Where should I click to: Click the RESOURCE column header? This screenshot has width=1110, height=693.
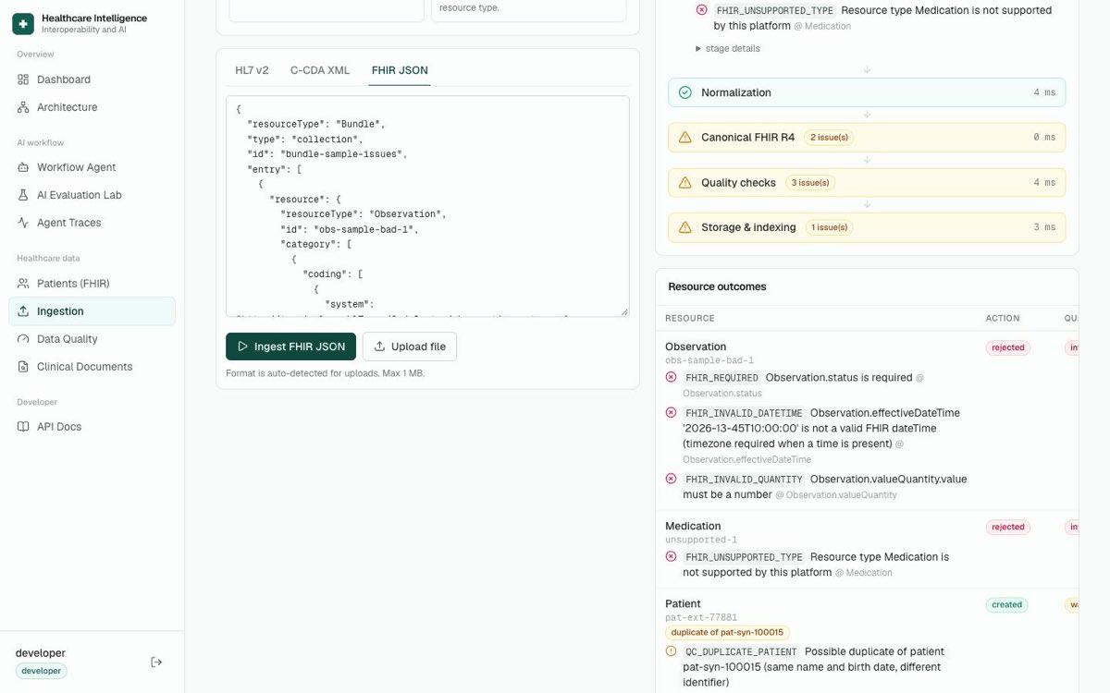(690, 318)
